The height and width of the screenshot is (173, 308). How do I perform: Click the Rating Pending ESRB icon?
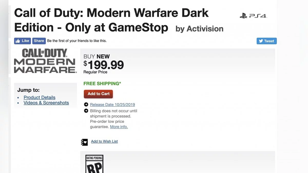coord(94,164)
